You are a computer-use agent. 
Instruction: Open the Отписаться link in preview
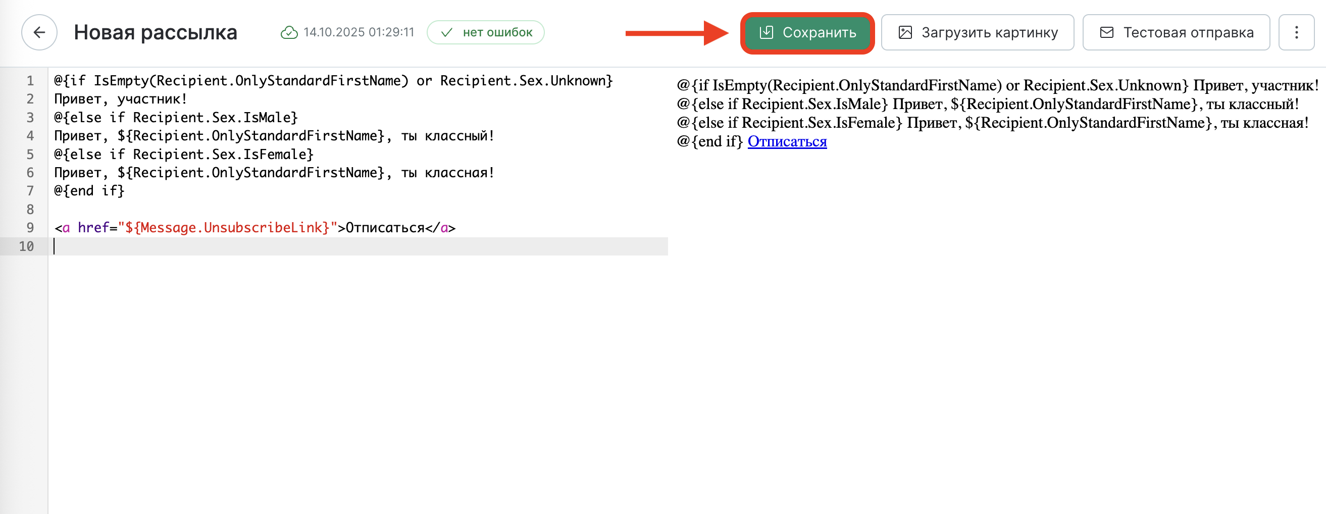pyautogui.click(x=787, y=141)
